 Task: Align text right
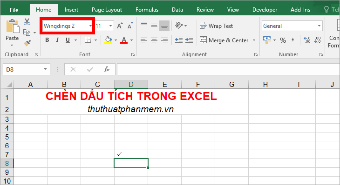(164, 40)
